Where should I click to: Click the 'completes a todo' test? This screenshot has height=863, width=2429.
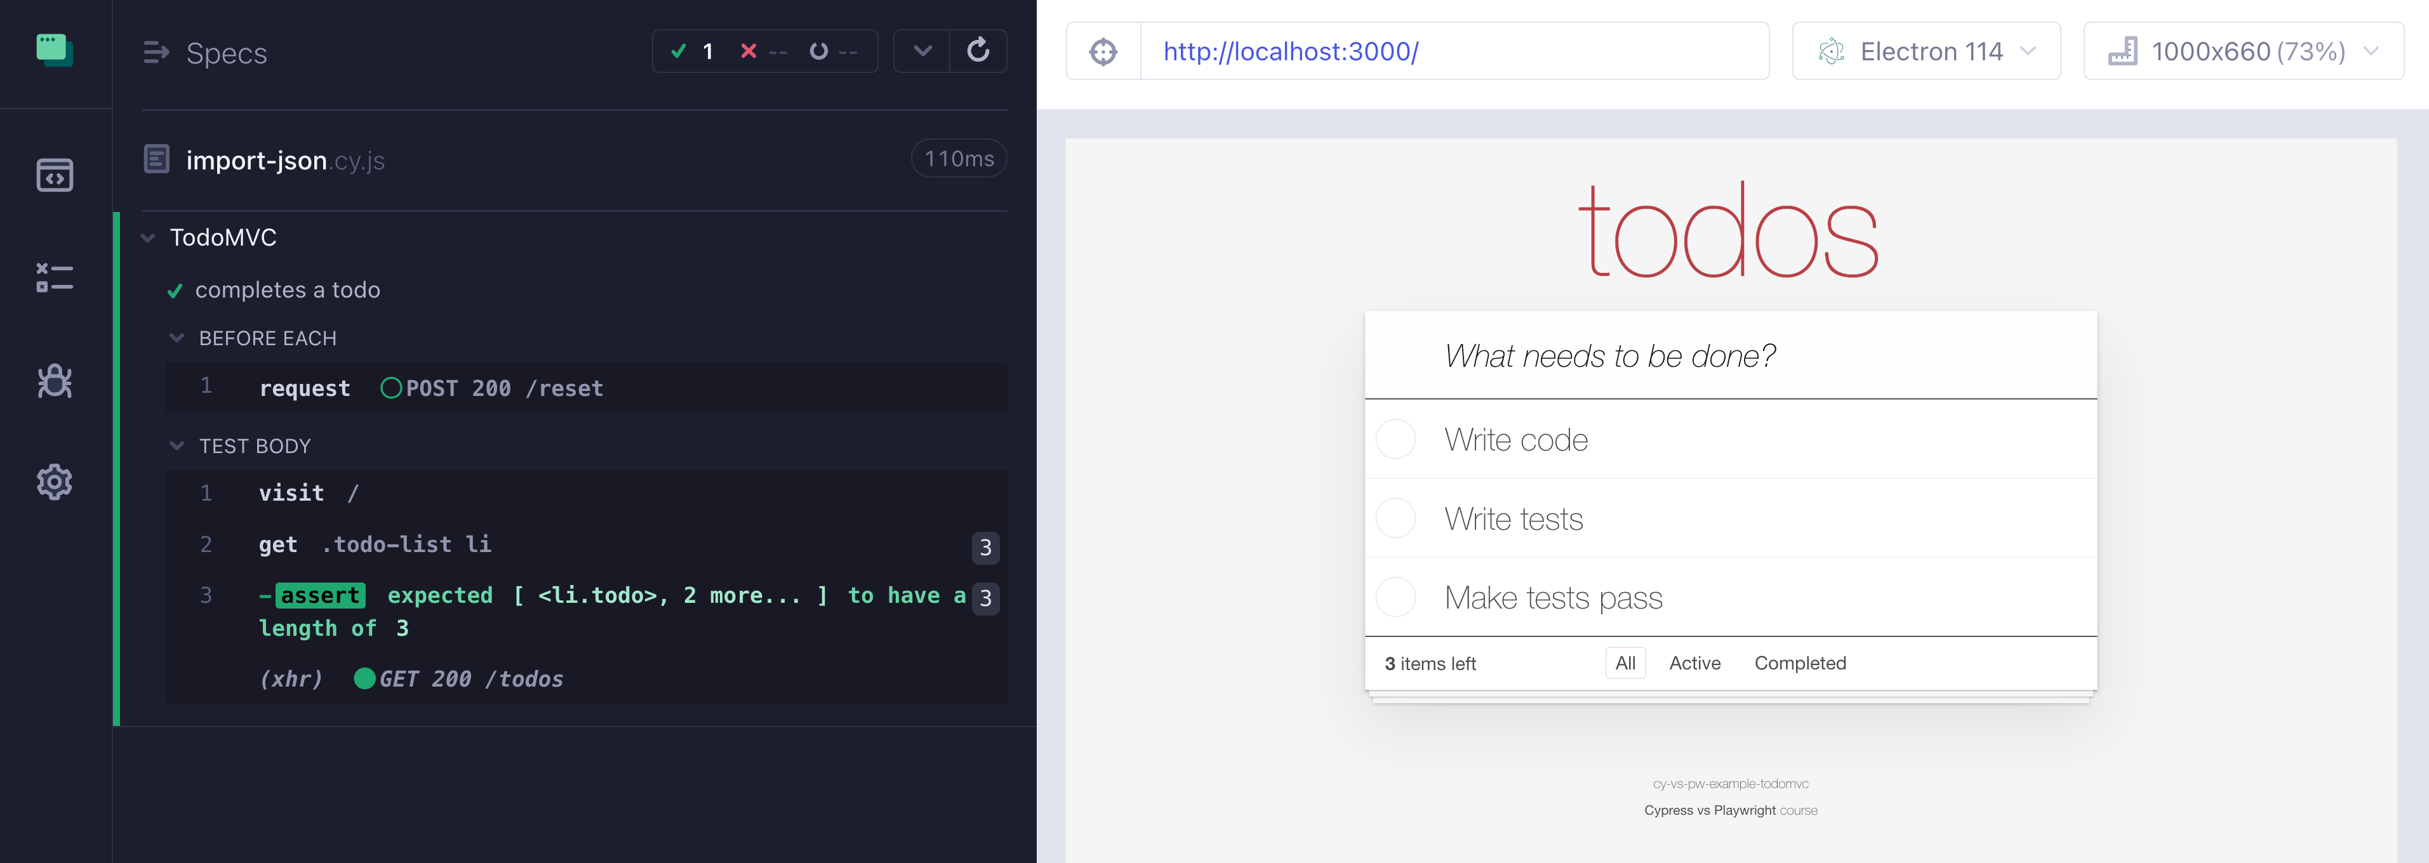tap(287, 290)
